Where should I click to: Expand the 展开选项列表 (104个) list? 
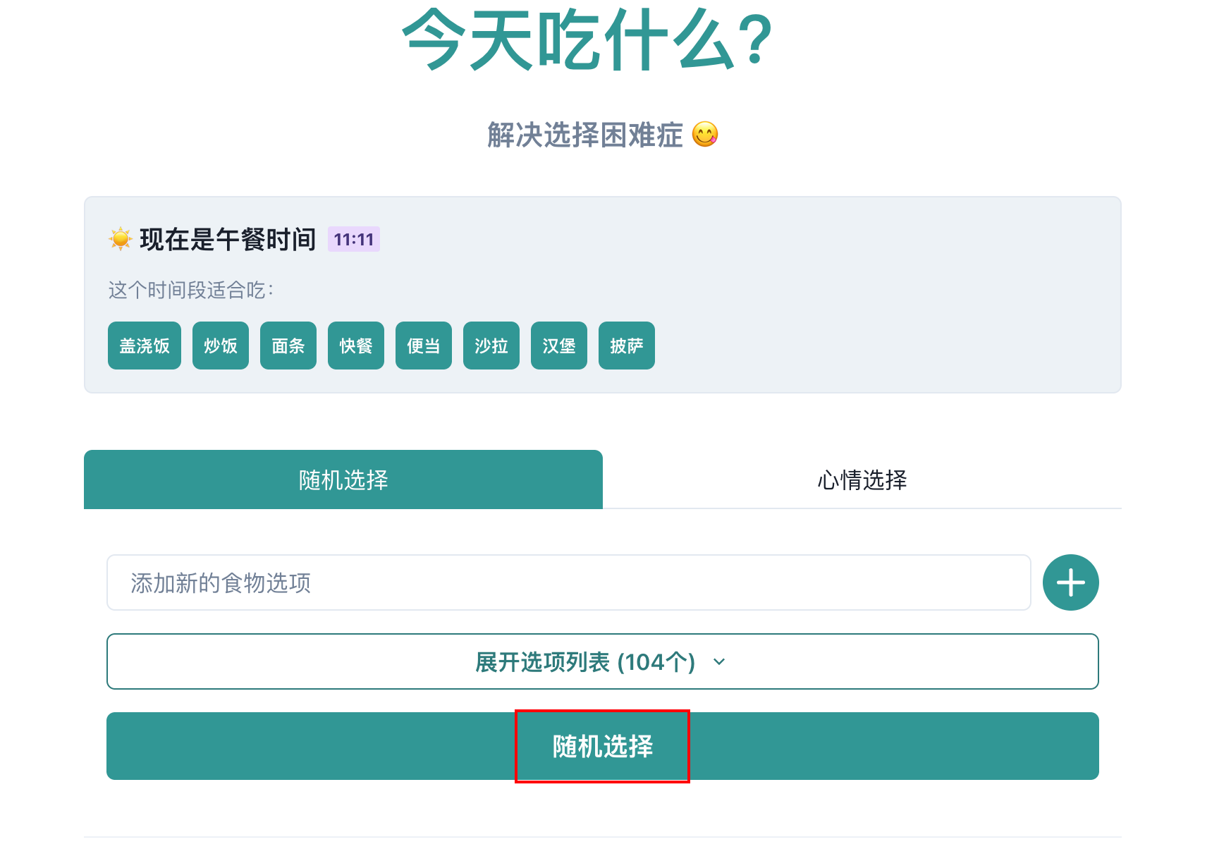(x=603, y=661)
